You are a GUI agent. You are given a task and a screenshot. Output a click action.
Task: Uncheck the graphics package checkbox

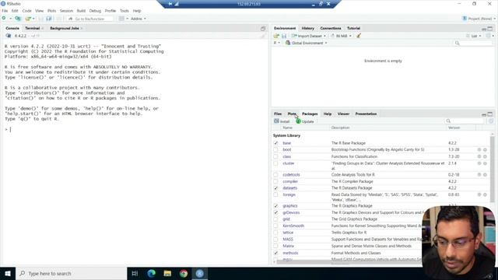tap(275, 205)
